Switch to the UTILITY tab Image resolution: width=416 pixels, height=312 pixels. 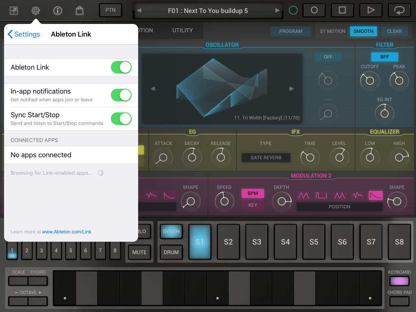(182, 30)
